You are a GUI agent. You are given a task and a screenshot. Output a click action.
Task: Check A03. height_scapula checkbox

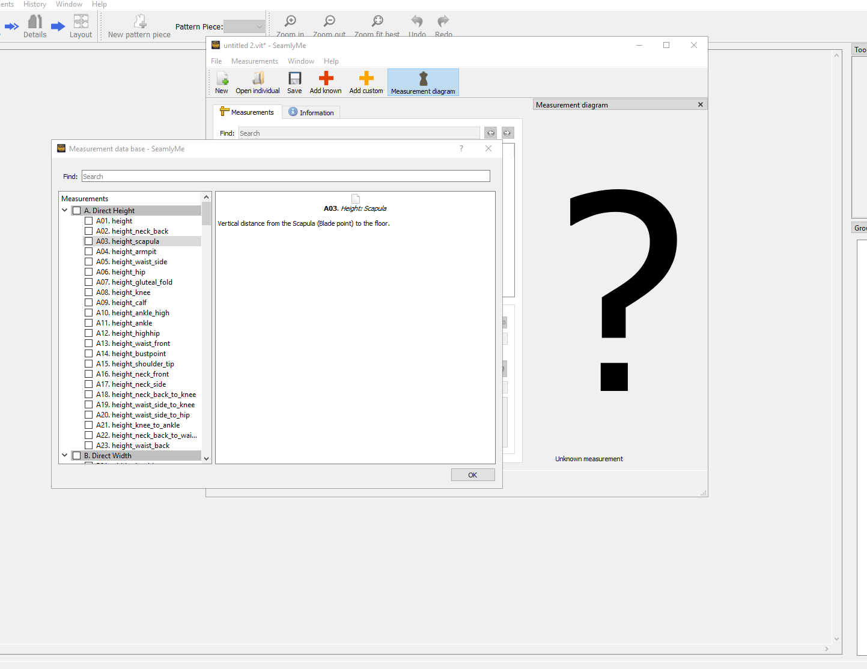(88, 241)
